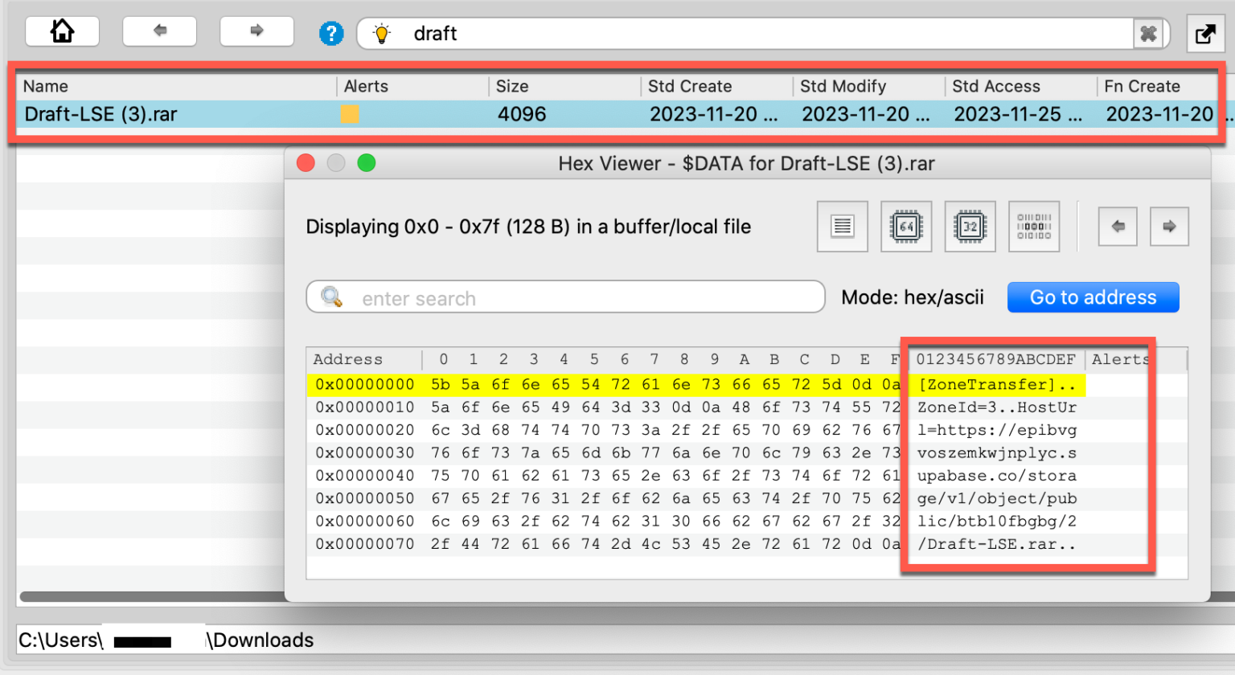Image resolution: width=1235 pixels, height=675 pixels.
Task: Click the export/pop-out icon at top right
Action: (1204, 35)
